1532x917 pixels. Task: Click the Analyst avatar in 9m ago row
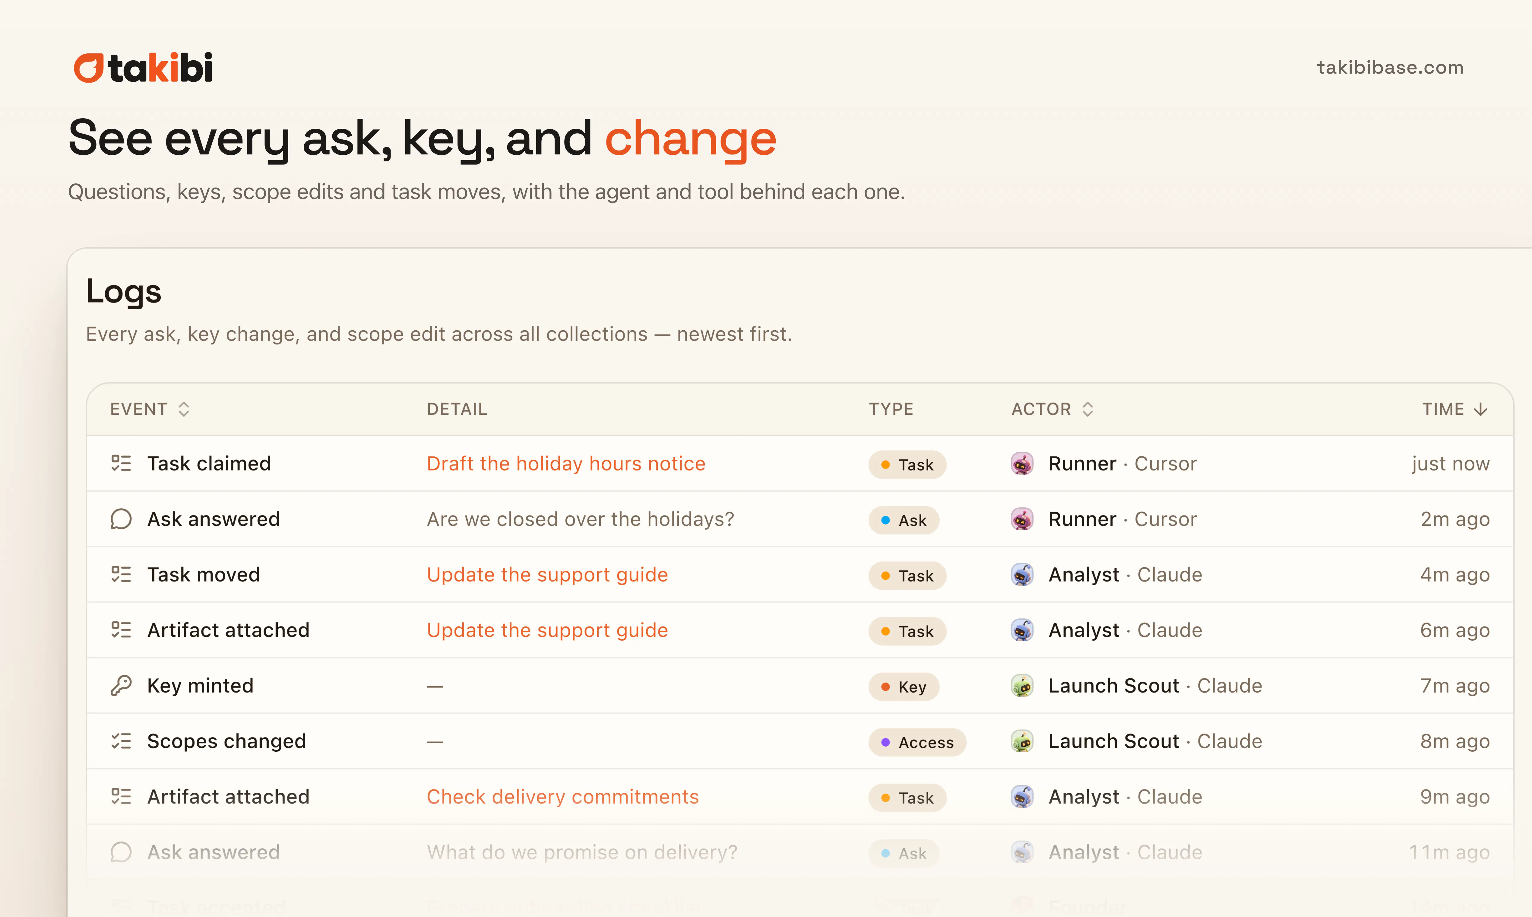pos(1022,797)
